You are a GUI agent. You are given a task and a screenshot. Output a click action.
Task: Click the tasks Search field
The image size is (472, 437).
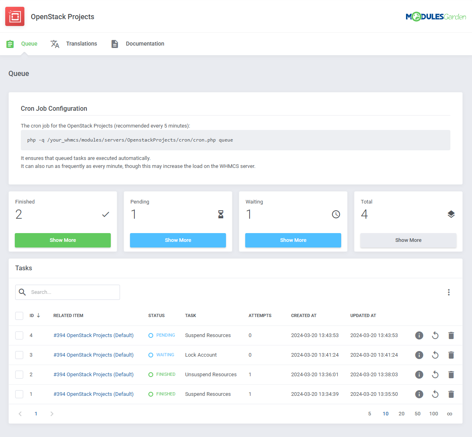tap(68, 292)
